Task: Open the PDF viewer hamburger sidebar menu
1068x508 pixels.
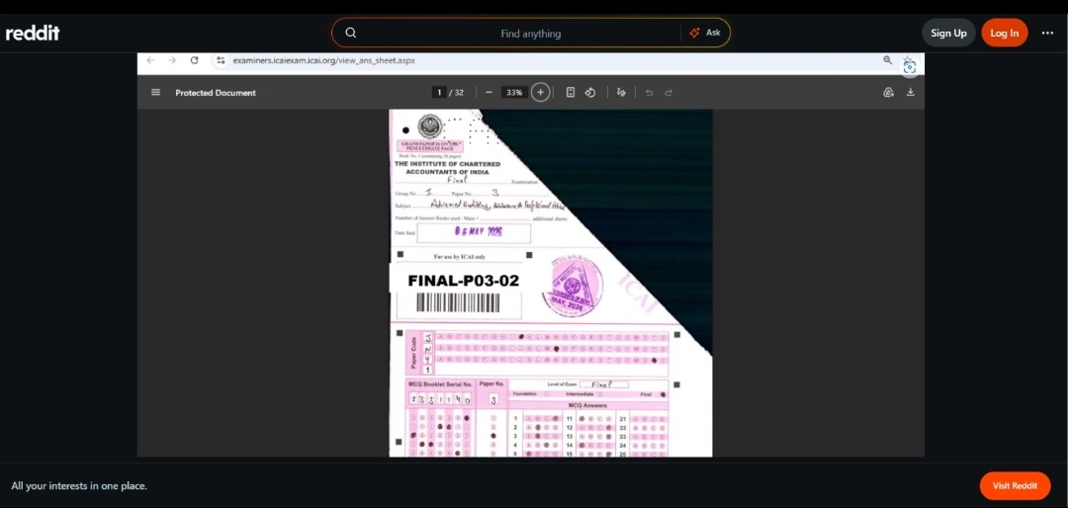Action: [x=156, y=93]
